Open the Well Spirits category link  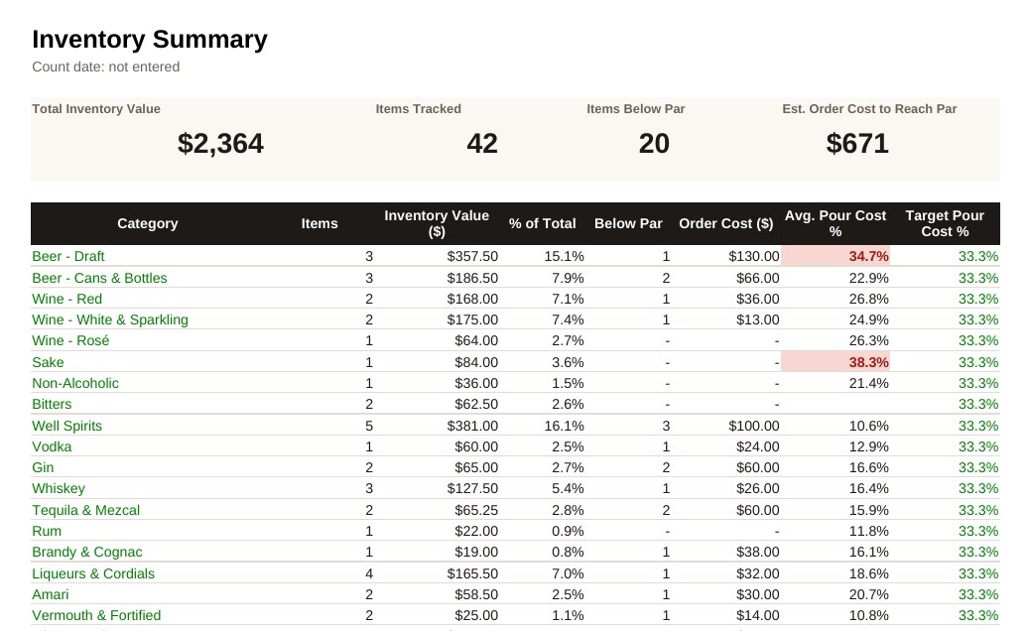67,426
